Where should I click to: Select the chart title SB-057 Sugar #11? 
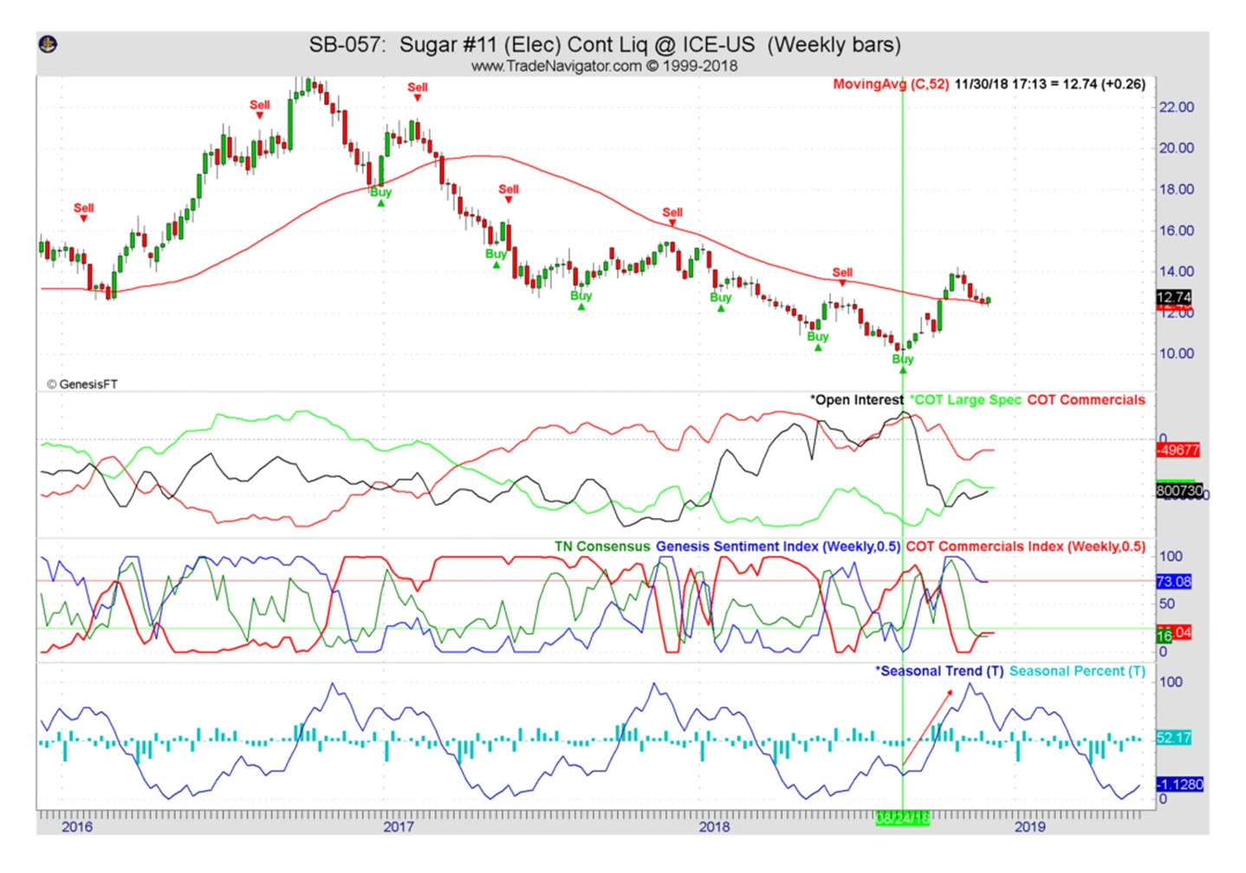[605, 44]
